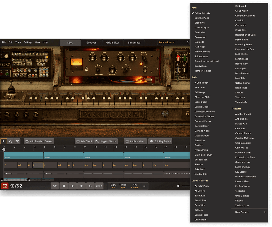Switch to the Bandmate tab

tap(134, 43)
